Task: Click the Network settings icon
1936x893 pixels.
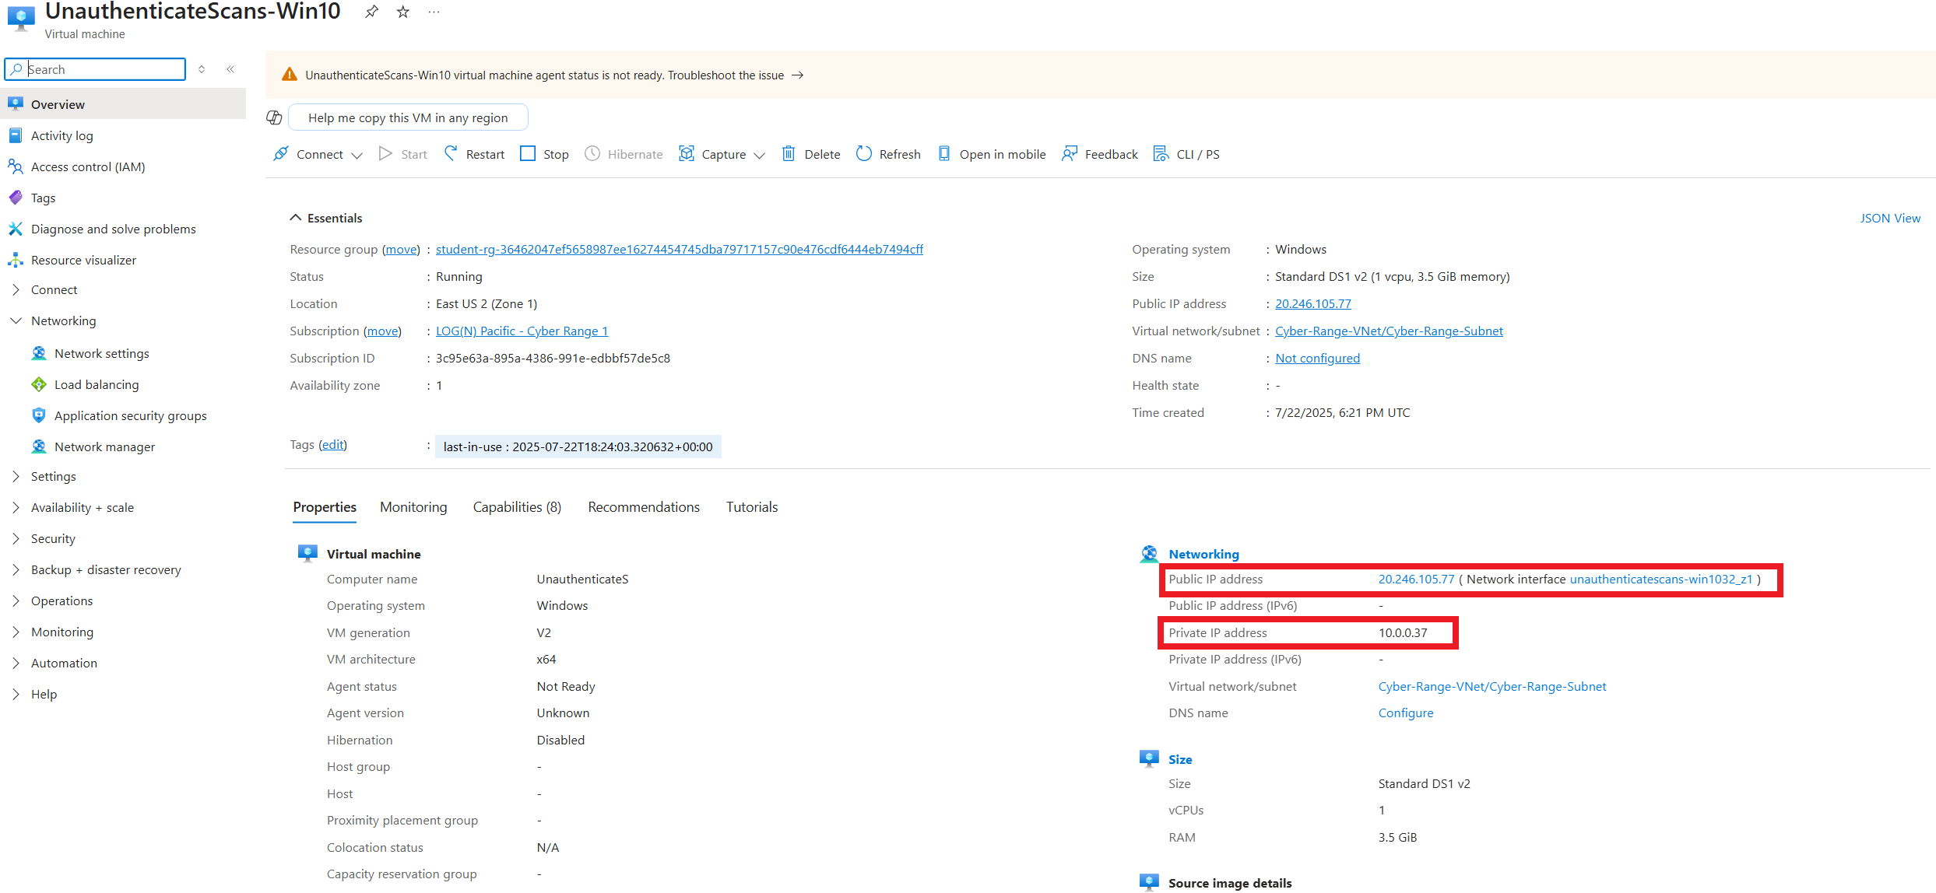Action: point(39,353)
